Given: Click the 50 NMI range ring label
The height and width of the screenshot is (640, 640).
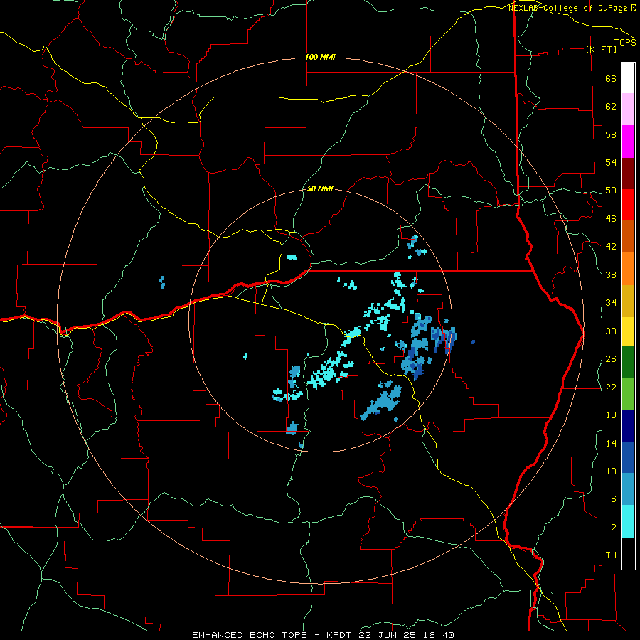Looking at the screenshot, I should point(320,189).
